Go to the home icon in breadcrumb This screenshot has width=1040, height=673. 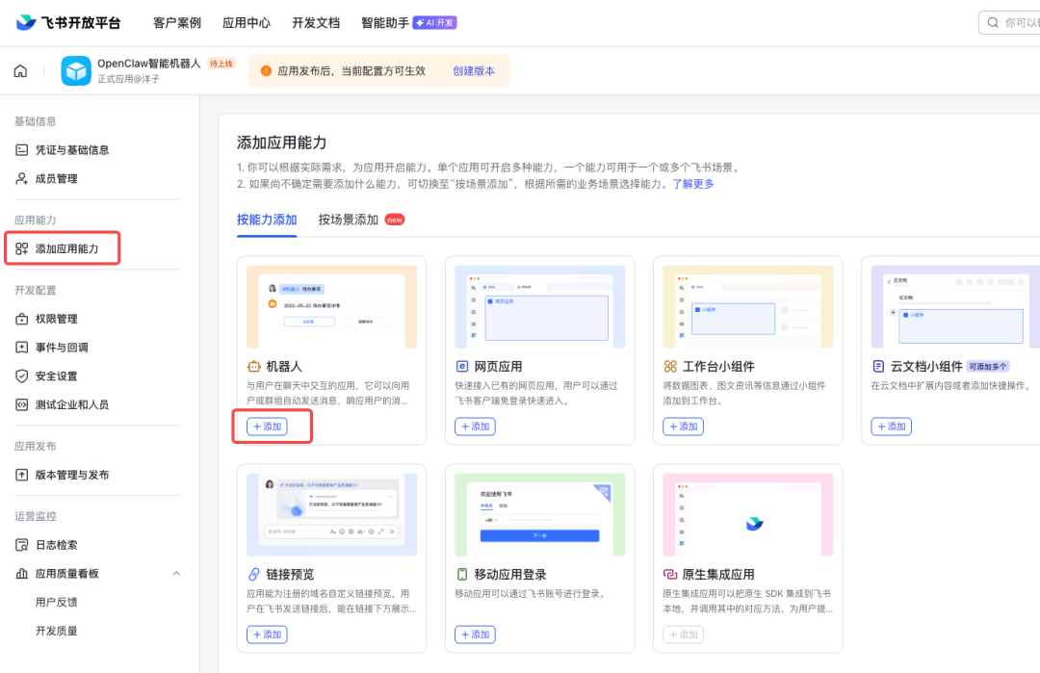click(x=20, y=71)
